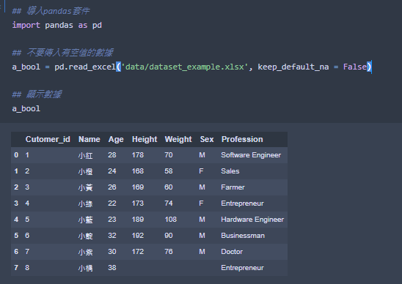The height and width of the screenshot is (284, 402).
Task: Click the Weight column header
Action: click(x=178, y=140)
